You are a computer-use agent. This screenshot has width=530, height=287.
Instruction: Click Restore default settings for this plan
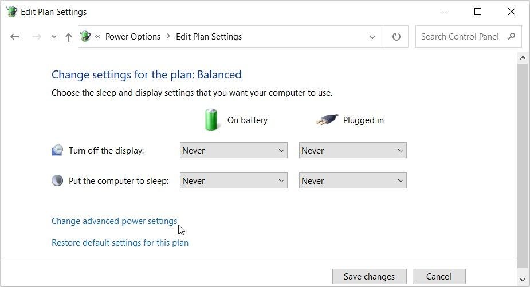[120, 243]
